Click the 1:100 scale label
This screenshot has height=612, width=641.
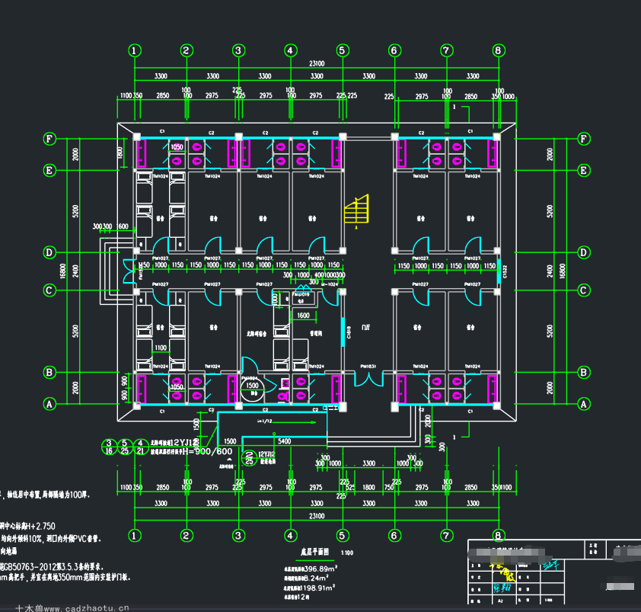(347, 553)
